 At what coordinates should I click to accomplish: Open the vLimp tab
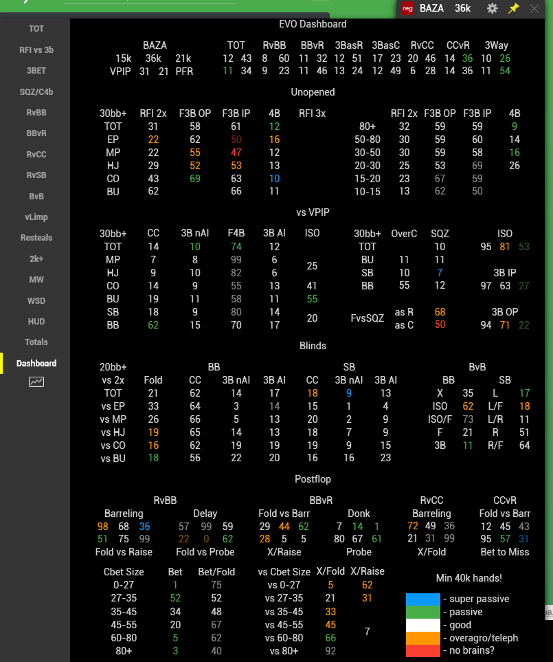36,217
